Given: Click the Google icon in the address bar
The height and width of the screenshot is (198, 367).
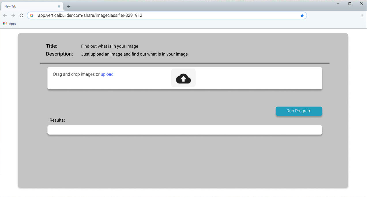Looking at the screenshot, I should (x=32, y=16).
